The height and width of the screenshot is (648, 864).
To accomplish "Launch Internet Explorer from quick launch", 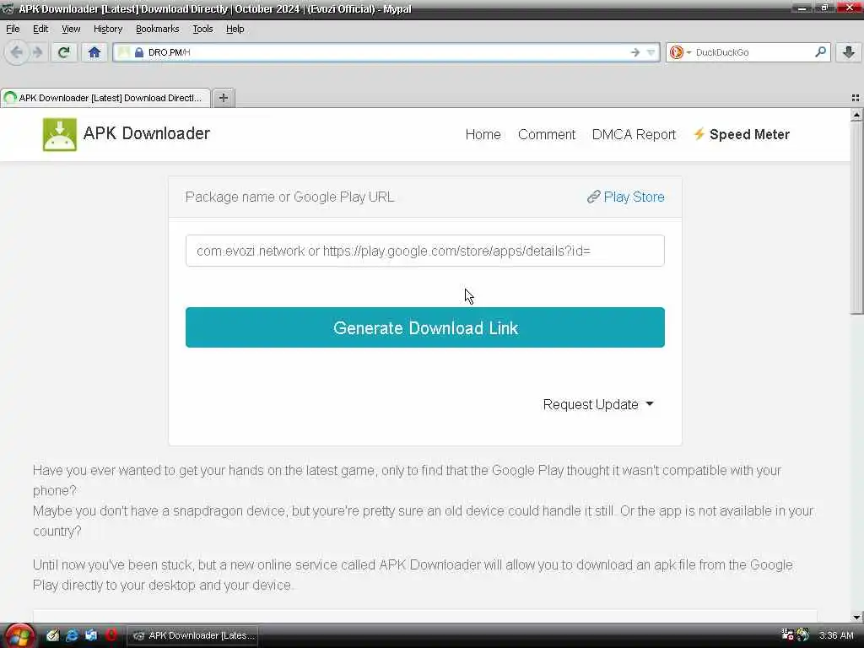I will 72,635.
